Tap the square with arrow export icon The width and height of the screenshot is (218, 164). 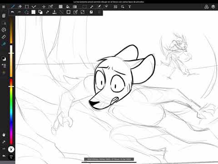coord(75,12)
